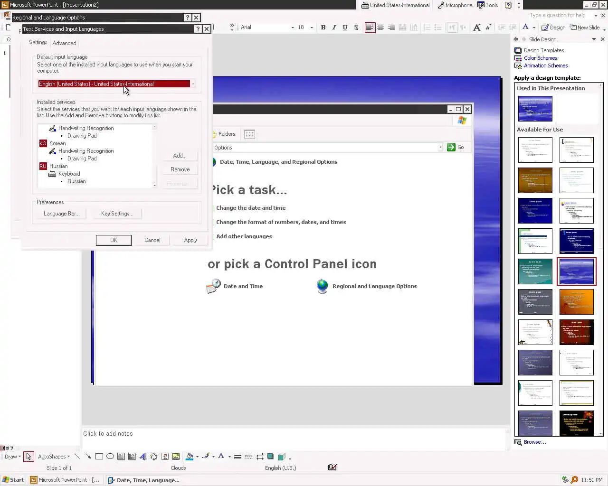
Task: Expand Line Color dropdown arrow
Action: pos(213,457)
